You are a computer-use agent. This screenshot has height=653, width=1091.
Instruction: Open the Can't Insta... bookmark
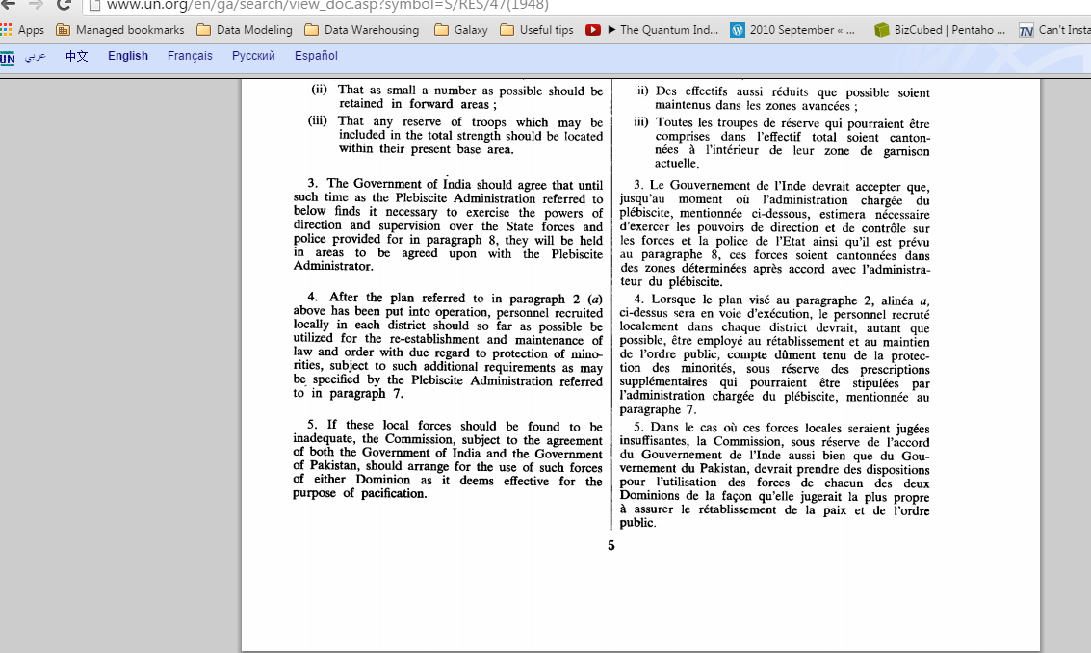(x=1054, y=30)
